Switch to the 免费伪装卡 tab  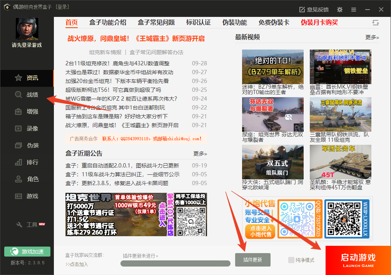pyautogui.click(x=274, y=22)
